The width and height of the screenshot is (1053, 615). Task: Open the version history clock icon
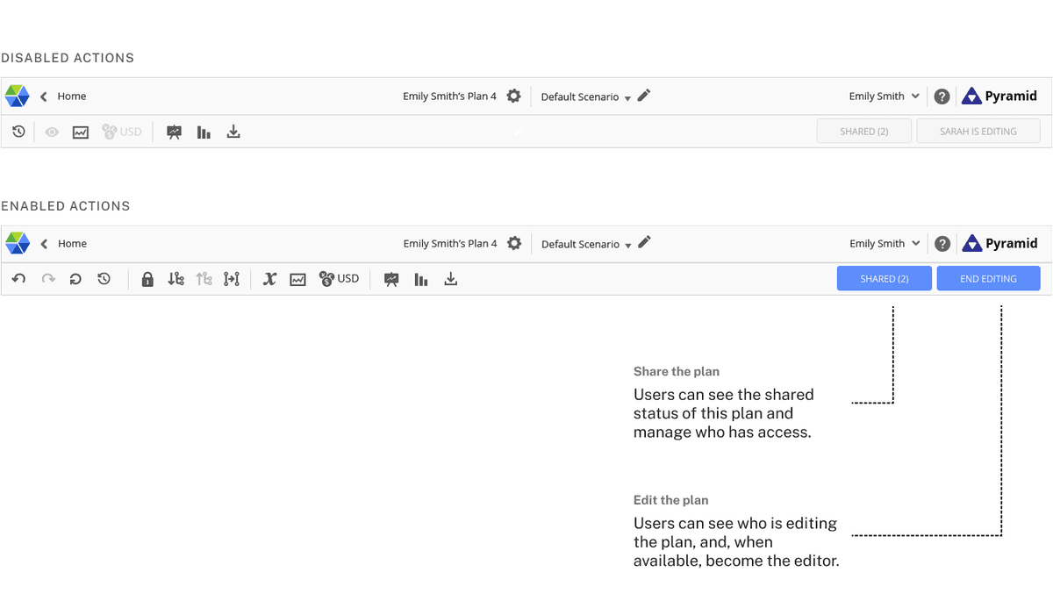click(x=104, y=278)
